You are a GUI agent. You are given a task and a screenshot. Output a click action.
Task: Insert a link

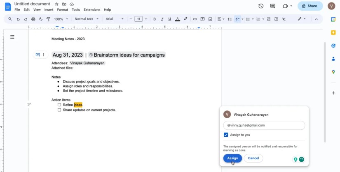click(195, 19)
